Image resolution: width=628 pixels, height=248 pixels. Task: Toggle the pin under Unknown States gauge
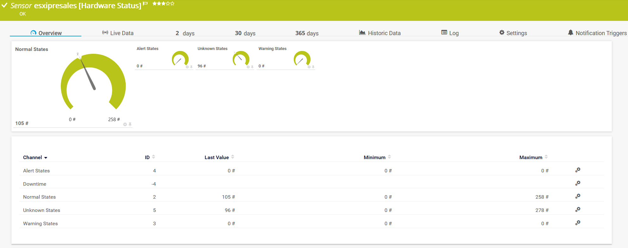252,67
